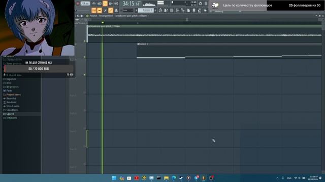The height and width of the screenshot is (182, 325).
Task: Expand My projects folder
Action: point(12,87)
